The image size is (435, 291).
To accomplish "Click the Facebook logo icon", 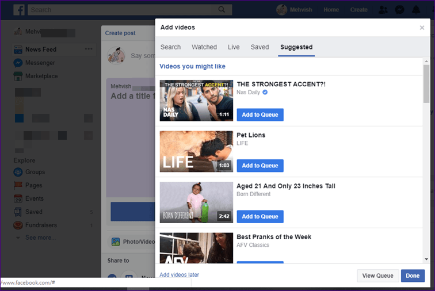I will [19, 10].
